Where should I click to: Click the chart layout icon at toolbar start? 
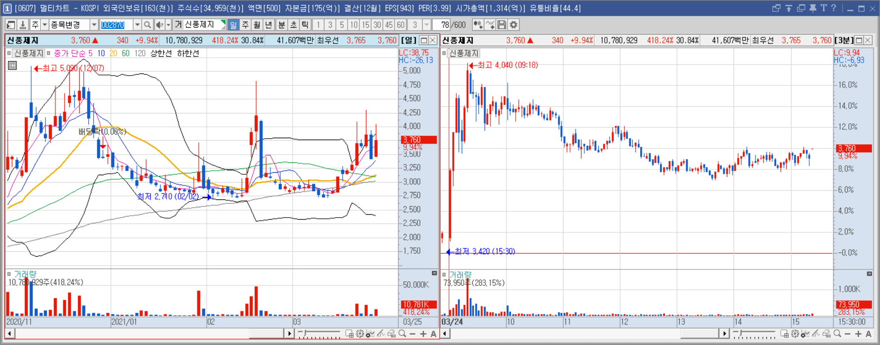11,25
